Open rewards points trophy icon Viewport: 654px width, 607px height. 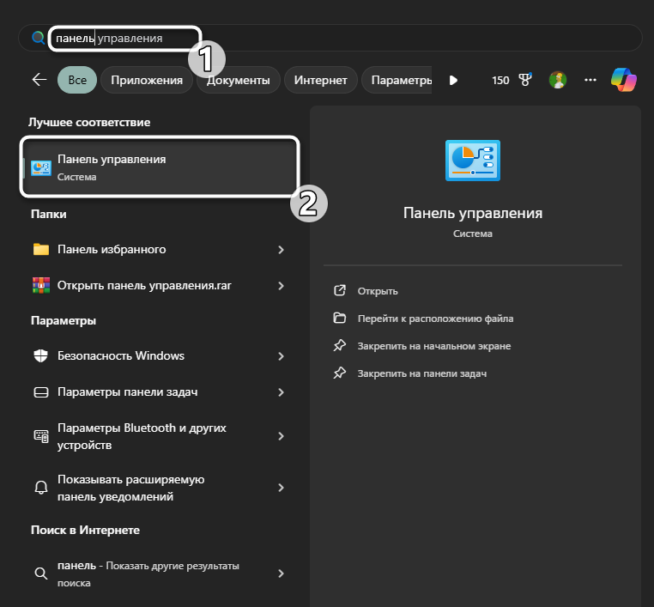tap(525, 80)
